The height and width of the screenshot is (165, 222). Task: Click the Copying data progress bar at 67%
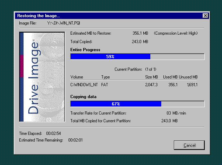click(x=137, y=104)
